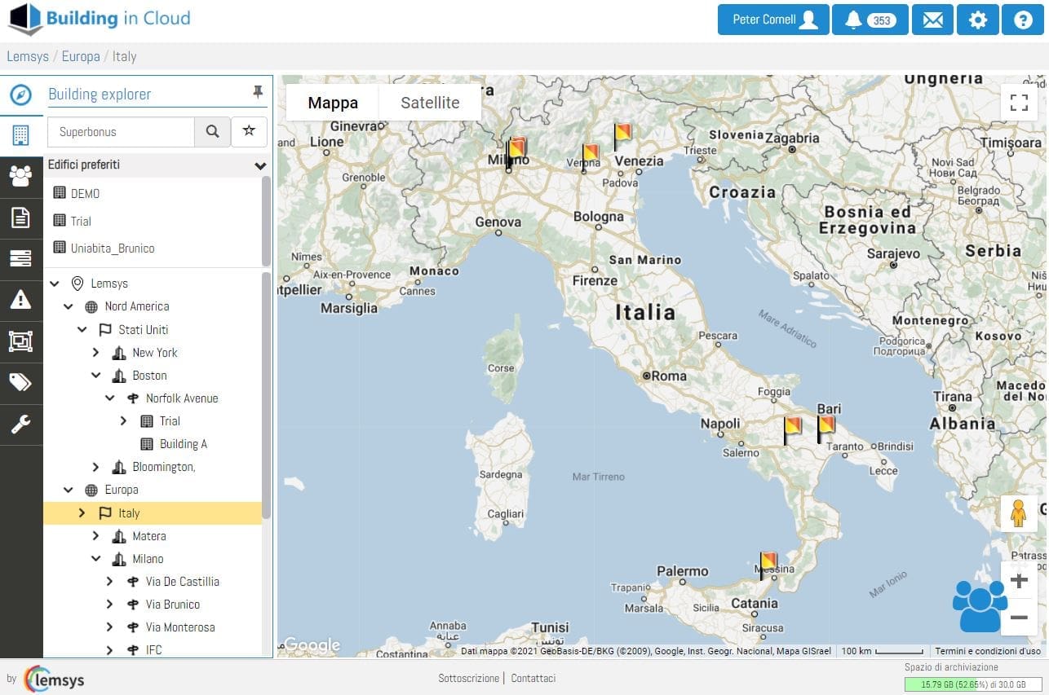Open the alarms warning sidebar icon
The width and height of the screenshot is (1049, 695).
[21, 300]
